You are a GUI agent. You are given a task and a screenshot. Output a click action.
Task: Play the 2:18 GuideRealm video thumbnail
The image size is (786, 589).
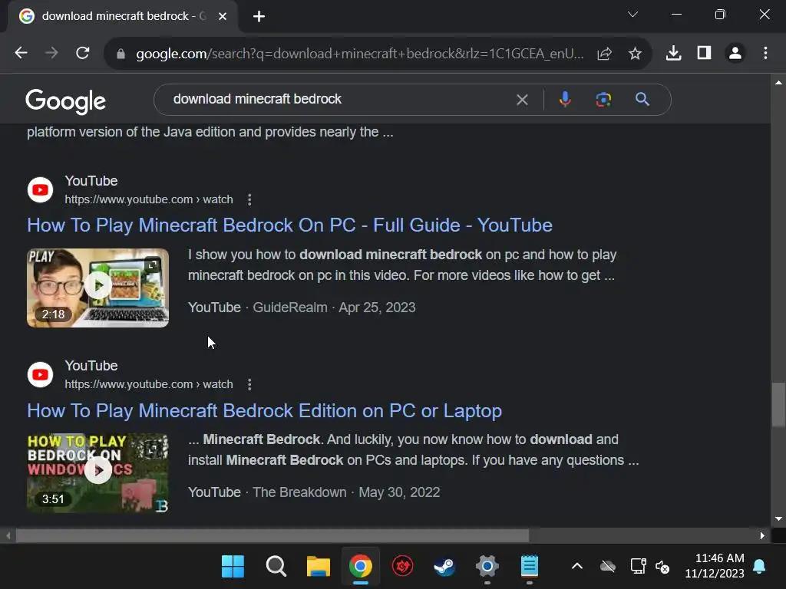coord(97,288)
